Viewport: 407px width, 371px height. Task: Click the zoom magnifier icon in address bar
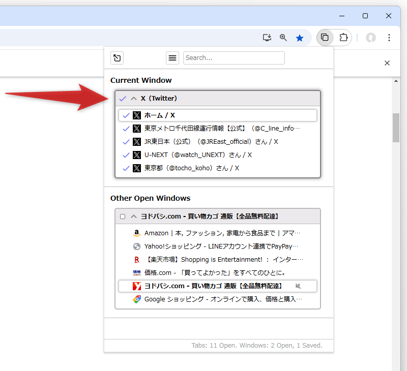283,38
